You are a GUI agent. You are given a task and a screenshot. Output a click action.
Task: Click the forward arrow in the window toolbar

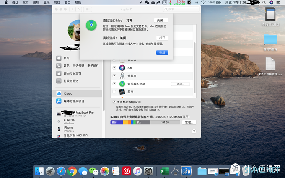click(x=79, y=9)
